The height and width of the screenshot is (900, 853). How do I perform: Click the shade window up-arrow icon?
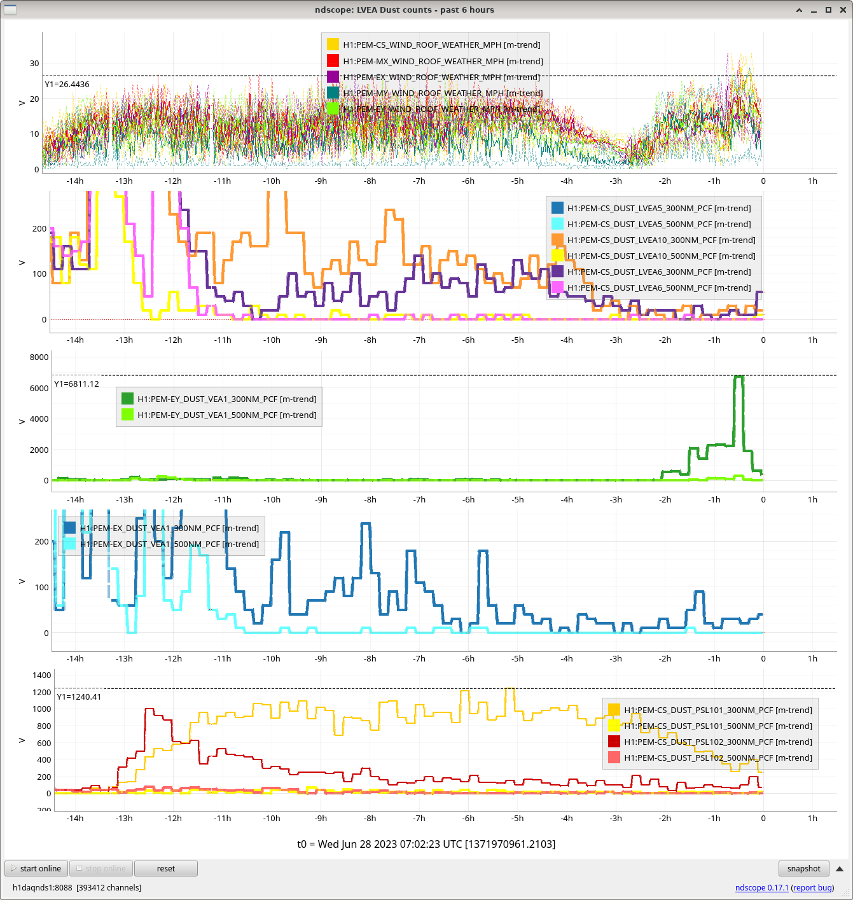[799, 10]
